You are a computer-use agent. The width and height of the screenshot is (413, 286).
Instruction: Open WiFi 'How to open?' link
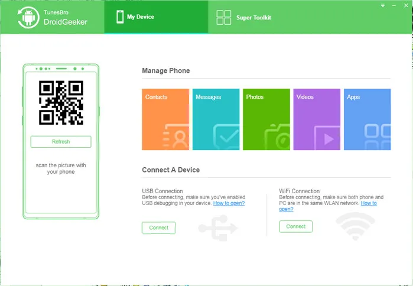click(x=369, y=203)
